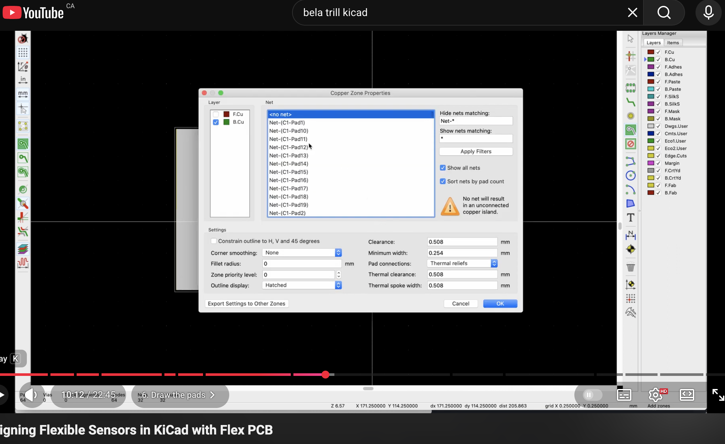725x444 pixels.
Task: Select the text tool in right toolbar
Action: (630, 218)
